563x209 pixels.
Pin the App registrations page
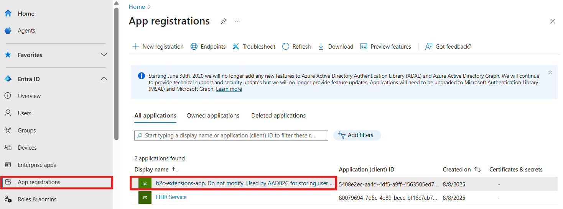tap(223, 21)
